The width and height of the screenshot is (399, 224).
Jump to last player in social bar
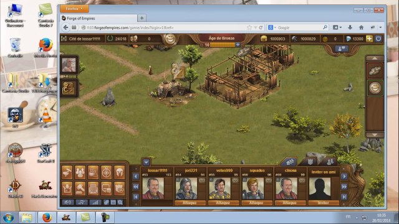[x=344, y=197]
